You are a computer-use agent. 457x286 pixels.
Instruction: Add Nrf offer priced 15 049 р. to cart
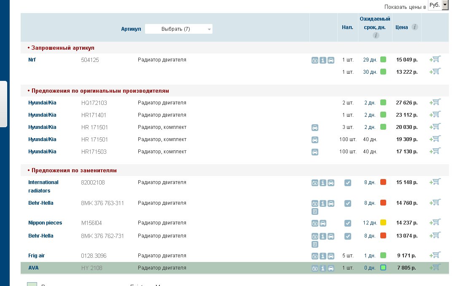point(435,59)
